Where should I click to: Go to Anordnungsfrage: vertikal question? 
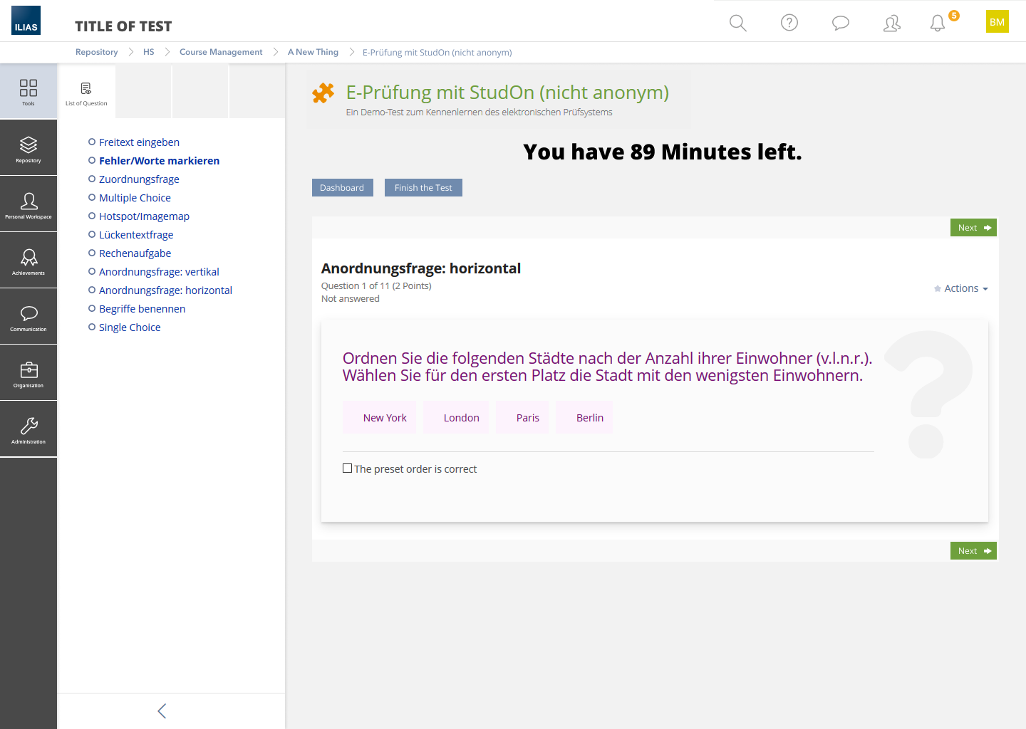[159, 272]
